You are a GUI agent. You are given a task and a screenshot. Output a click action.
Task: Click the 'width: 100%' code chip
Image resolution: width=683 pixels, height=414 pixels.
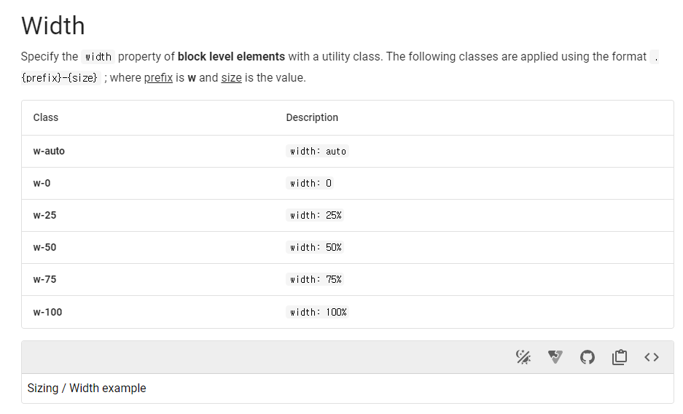(x=317, y=312)
